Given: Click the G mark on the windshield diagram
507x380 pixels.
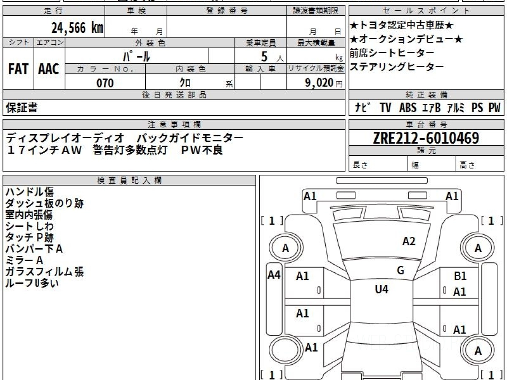Looking at the screenshot, I should [401, 271].
